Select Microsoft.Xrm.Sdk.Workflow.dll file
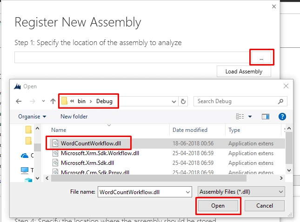This screenshot has height=222, width=300. (x=100, y=153)
